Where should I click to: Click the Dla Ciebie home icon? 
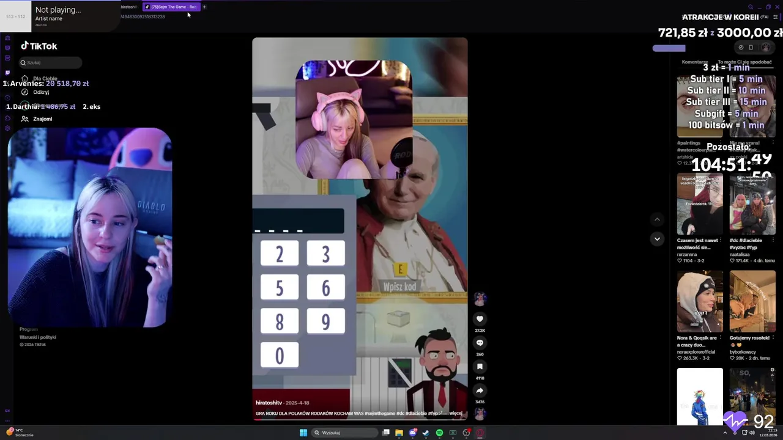[25, 78]
